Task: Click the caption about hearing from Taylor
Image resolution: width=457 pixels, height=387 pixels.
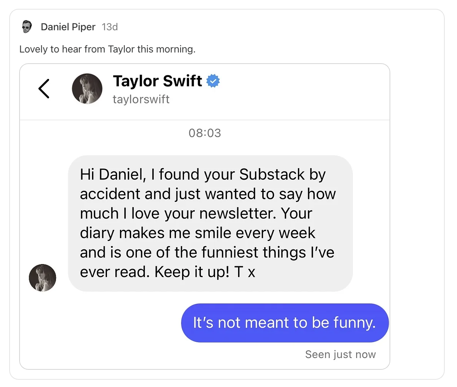Action: pos(107,49)
